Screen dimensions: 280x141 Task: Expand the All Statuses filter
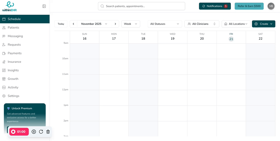tap(165, 24)
